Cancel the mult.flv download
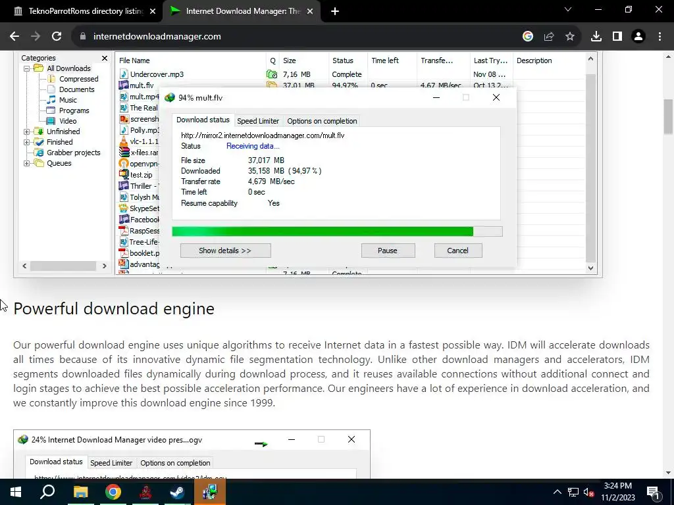This screenshot has width=674, height=505. 458,251
